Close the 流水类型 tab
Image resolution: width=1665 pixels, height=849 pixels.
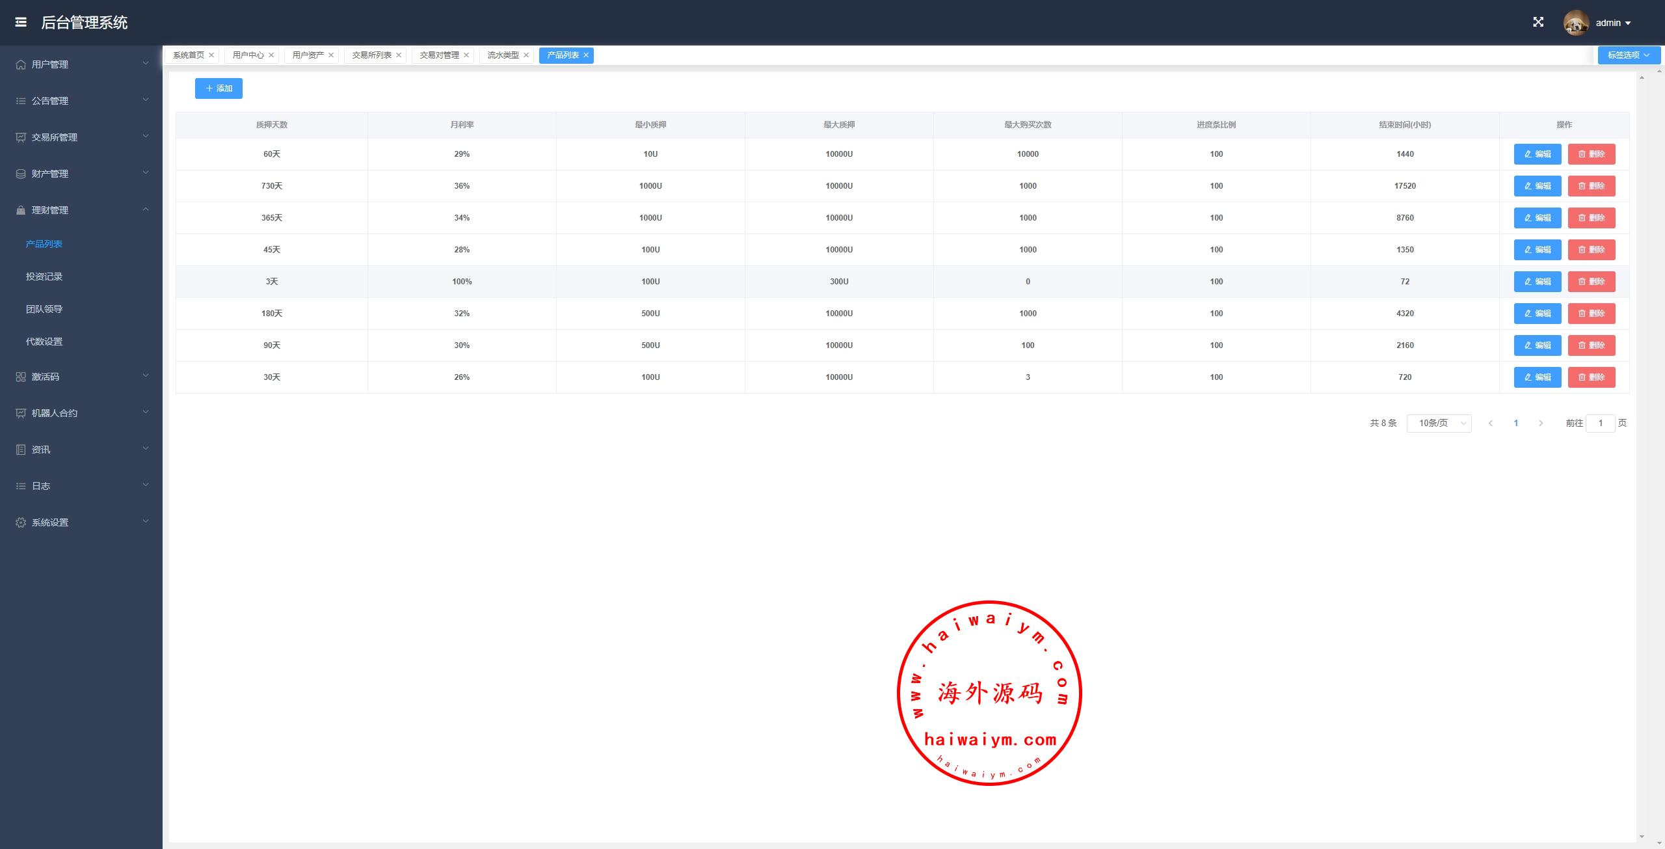tap(526, 55)
